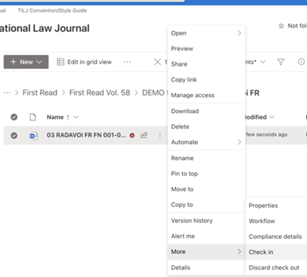Click the filter funnel icon
Viewport: 307px width, 277px height.
pyautogui.click(x=281, y=62)
